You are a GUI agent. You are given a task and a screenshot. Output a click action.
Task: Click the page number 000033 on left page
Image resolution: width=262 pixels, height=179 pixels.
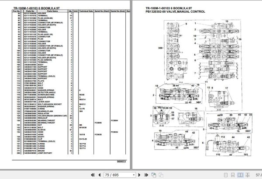click(121, 161)
